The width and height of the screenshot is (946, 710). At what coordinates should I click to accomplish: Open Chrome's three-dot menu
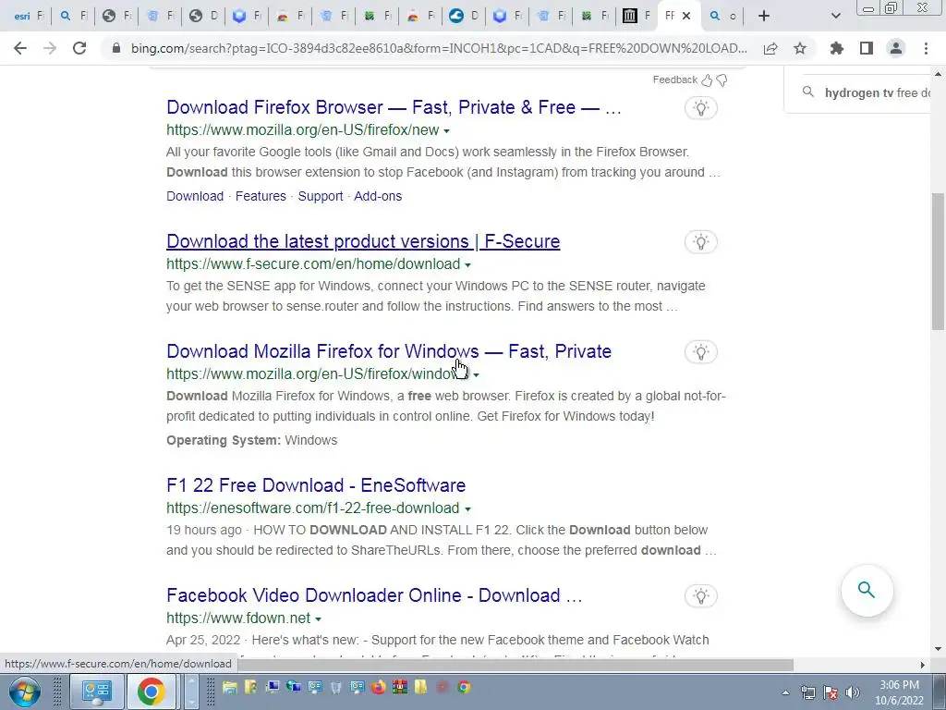(x=926, y=48)
